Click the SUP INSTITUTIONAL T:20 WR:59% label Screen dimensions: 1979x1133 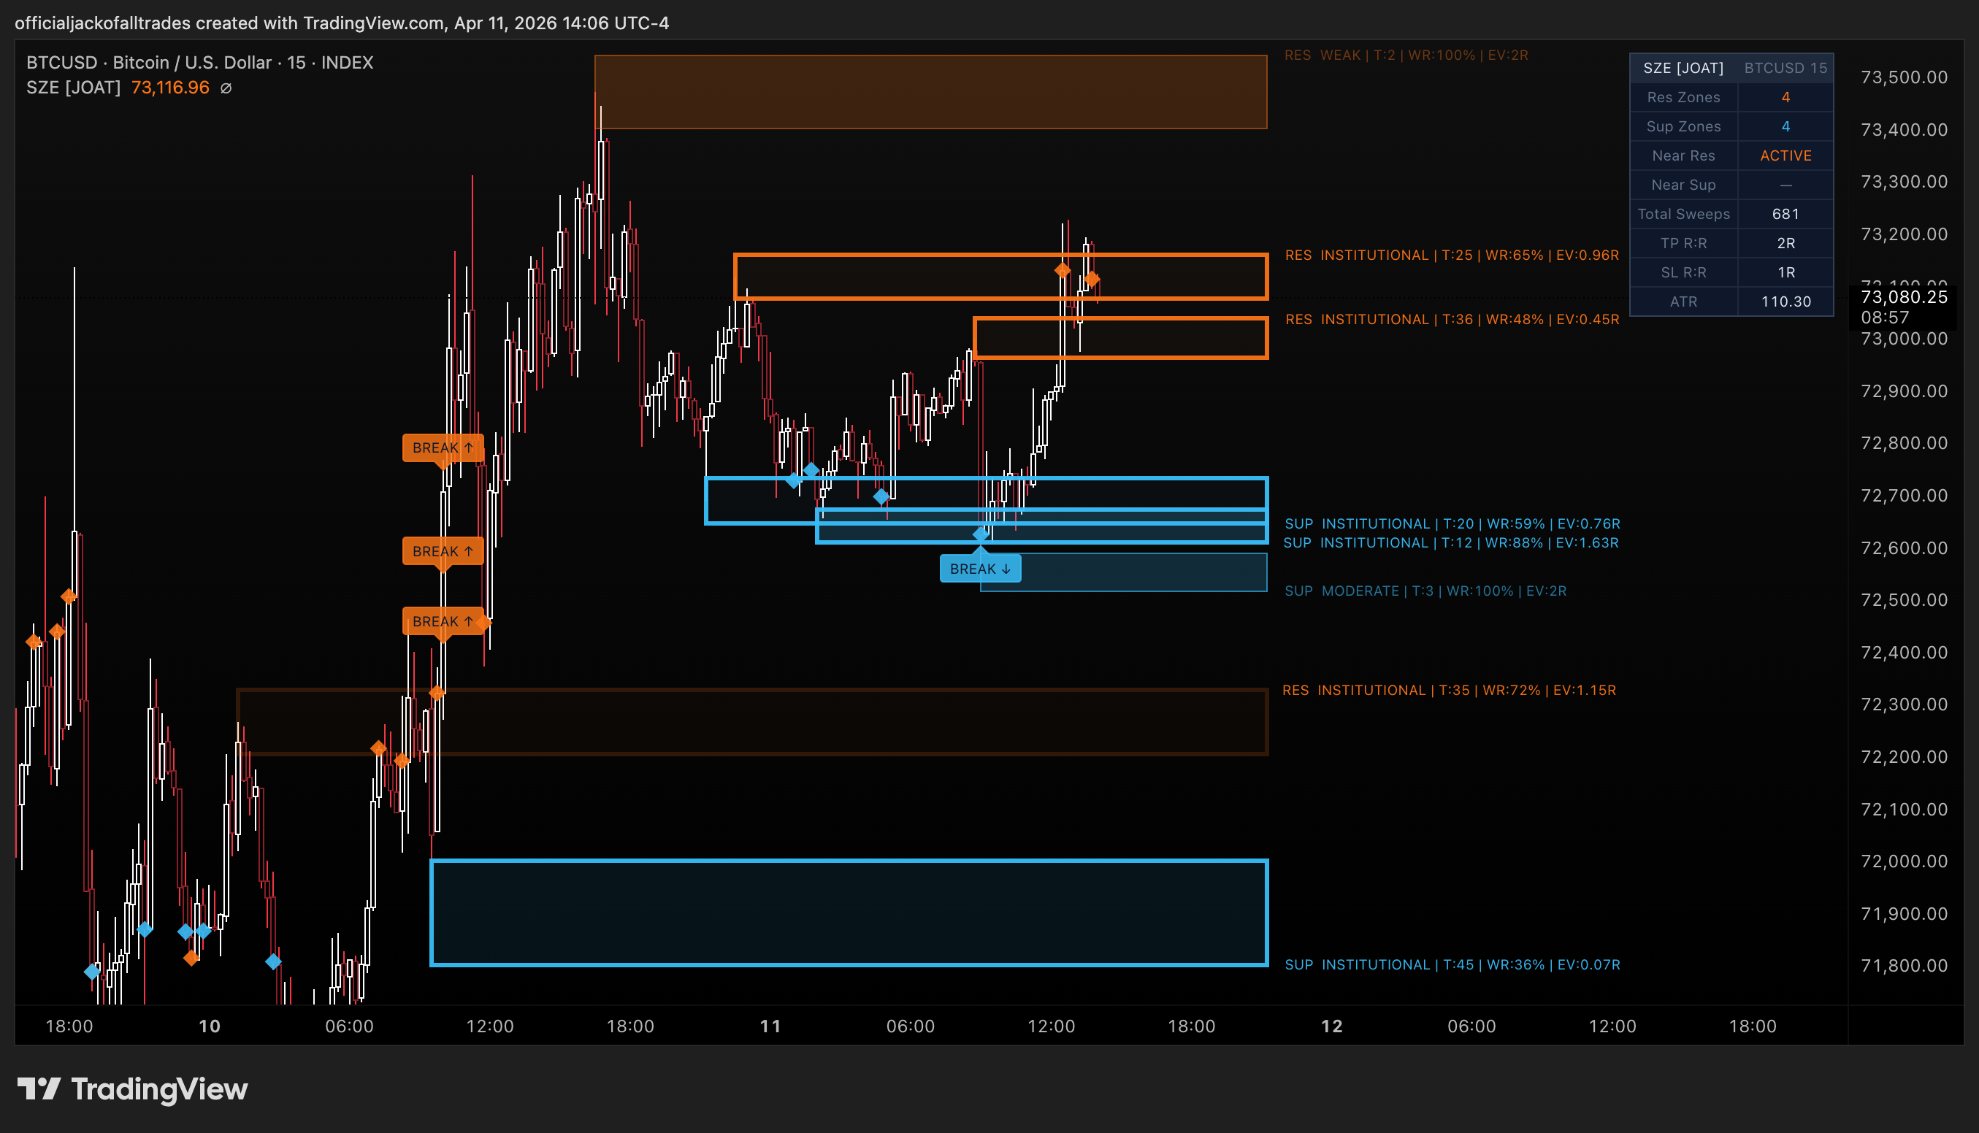pyautogui.click(x=1452, y=523)
